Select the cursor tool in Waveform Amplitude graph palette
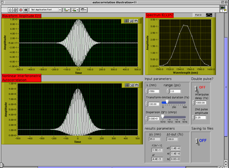This screenshot has height=168, width=229. 126,21
